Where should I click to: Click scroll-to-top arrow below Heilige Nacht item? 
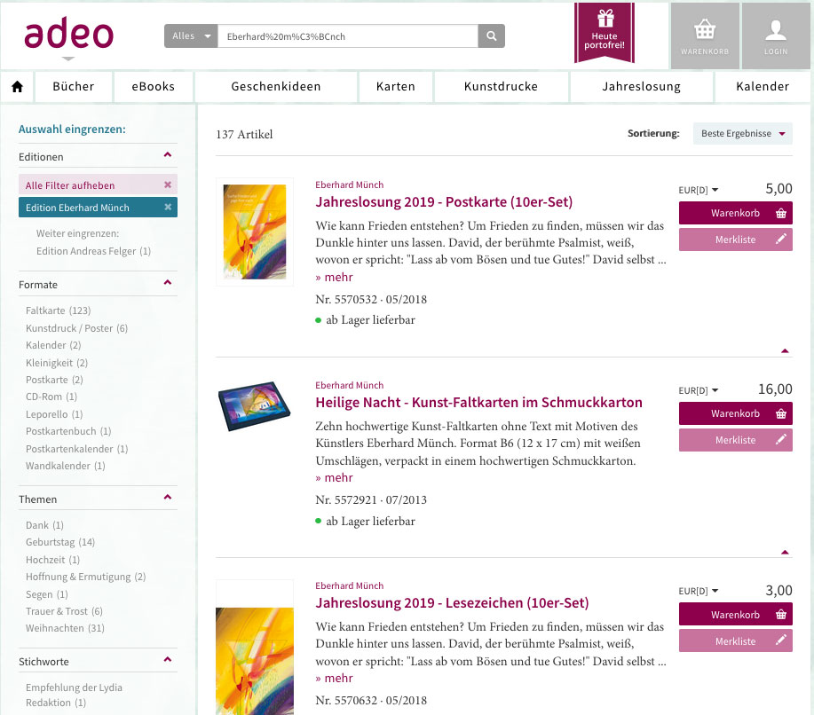click(785, 552)
